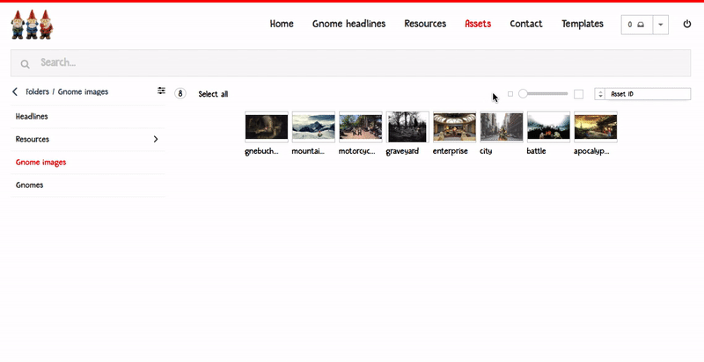Expand the Resources folder chevron
This screenshot has height=362, width=704.
tap(156, 140)
